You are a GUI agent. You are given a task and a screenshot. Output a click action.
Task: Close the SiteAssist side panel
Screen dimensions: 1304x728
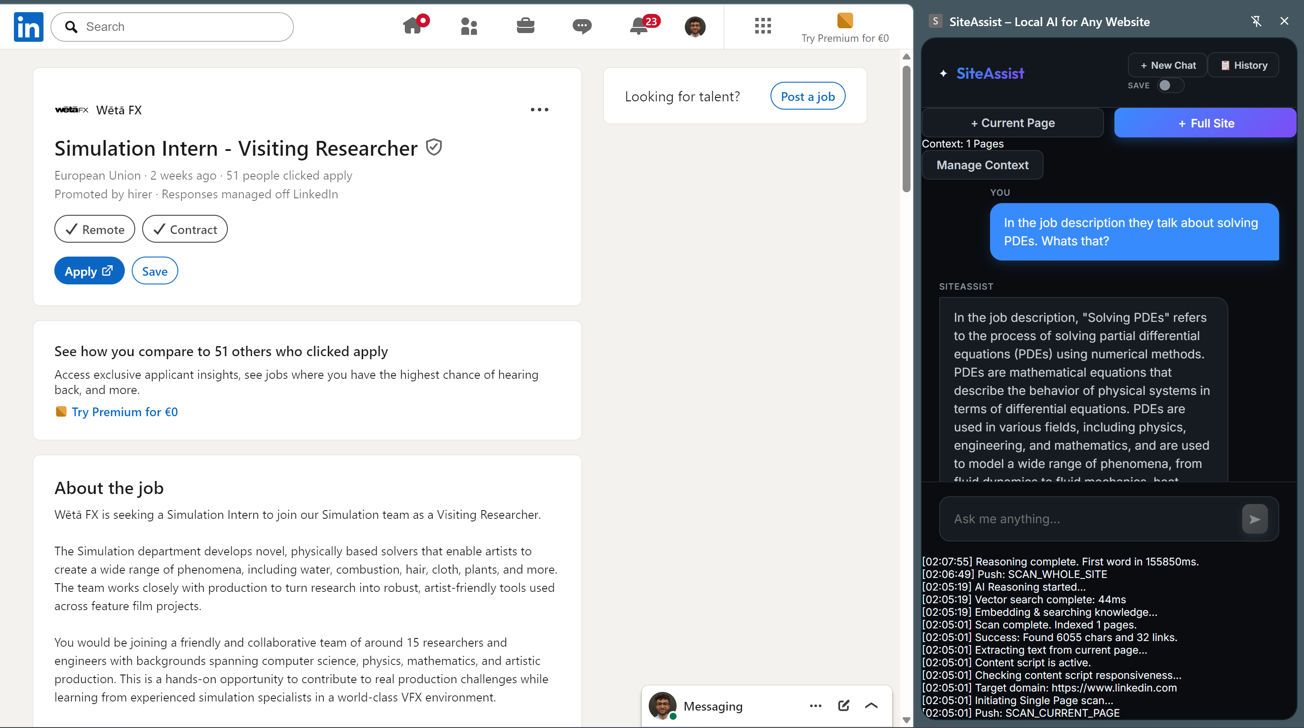tap(1284, 21)
